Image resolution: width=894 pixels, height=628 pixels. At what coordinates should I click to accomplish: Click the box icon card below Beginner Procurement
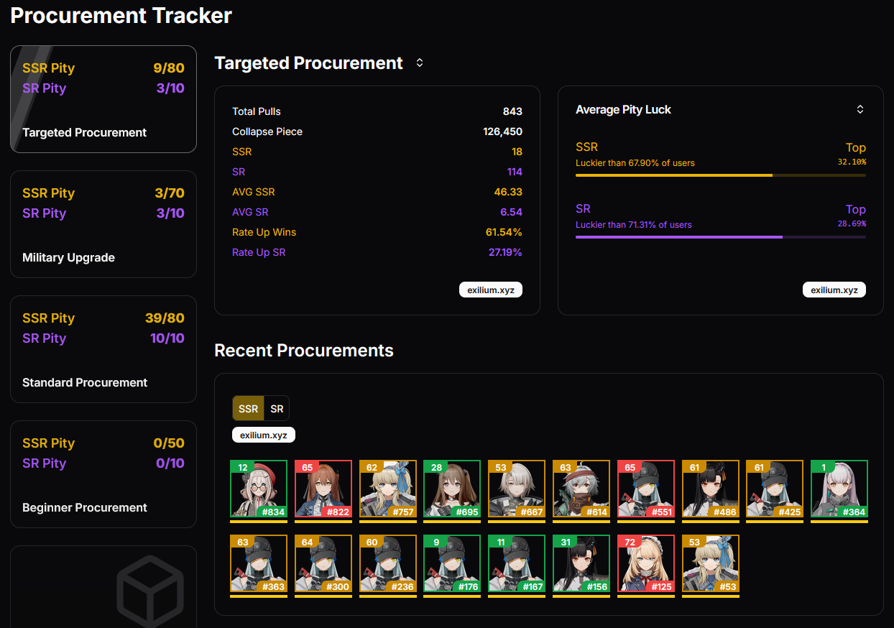(x=103, y=587)
